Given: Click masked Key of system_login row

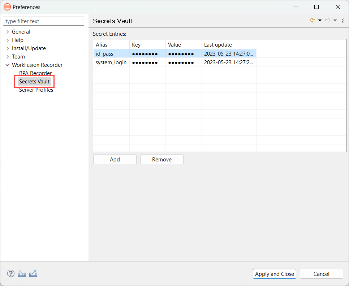Looking at the screenshot, I should pos(145,63).
